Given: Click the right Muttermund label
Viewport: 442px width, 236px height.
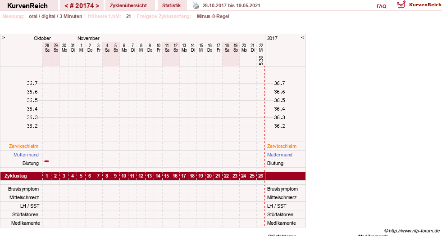Looking at the screenshot, I should point(280,155).
